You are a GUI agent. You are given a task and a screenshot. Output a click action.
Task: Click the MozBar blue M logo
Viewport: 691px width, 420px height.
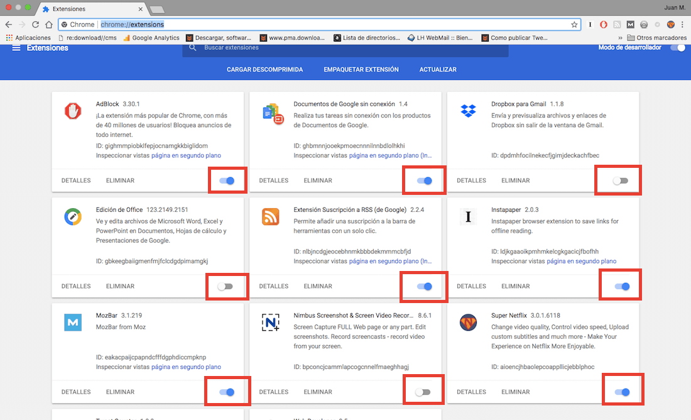(x=73, y=323)
